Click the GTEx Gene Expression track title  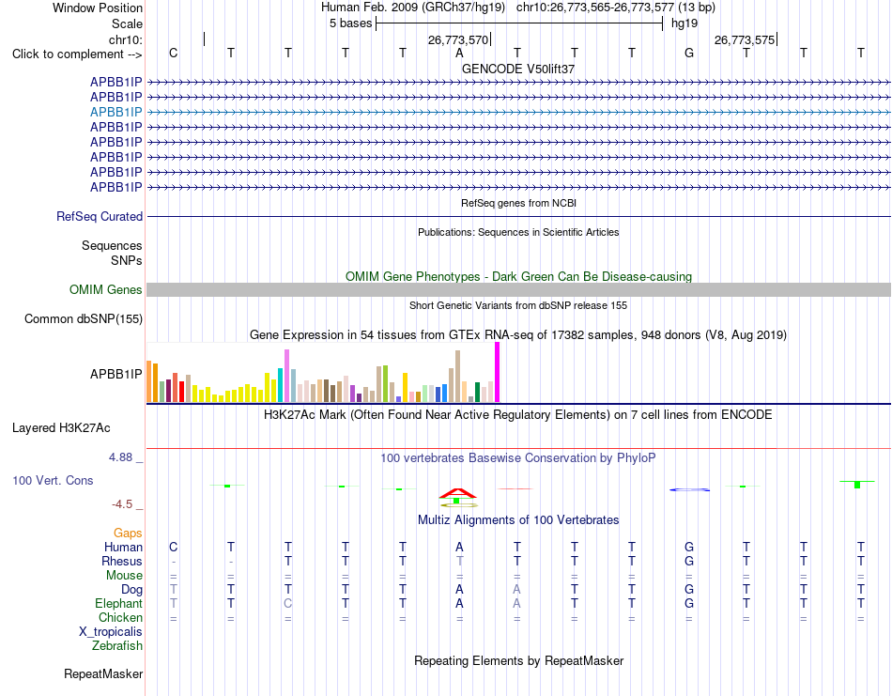pyautogui.click(x=518, y=334)
